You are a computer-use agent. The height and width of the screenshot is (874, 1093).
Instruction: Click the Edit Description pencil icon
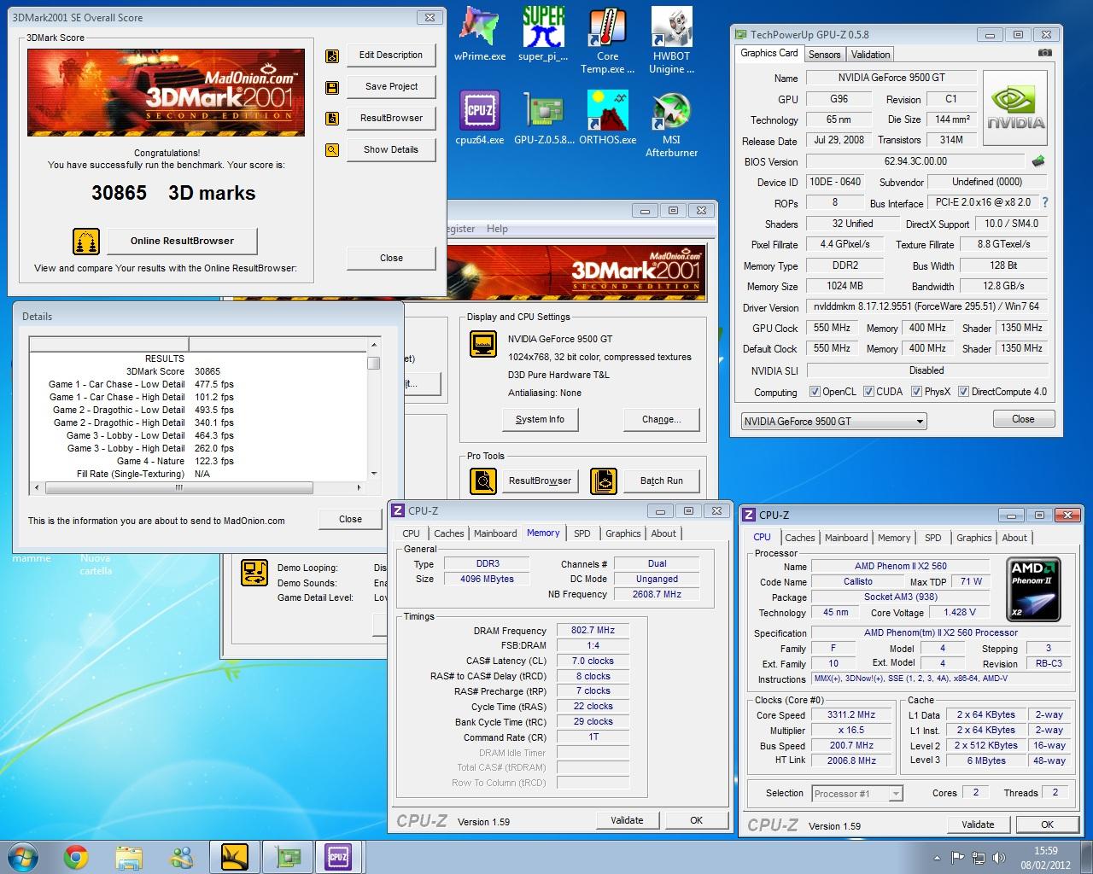pos(332,56)
